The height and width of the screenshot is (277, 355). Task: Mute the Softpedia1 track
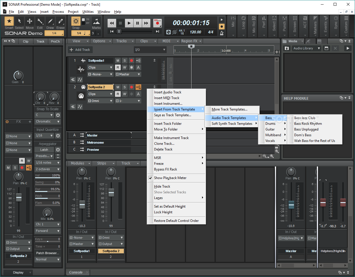[118, 61]
